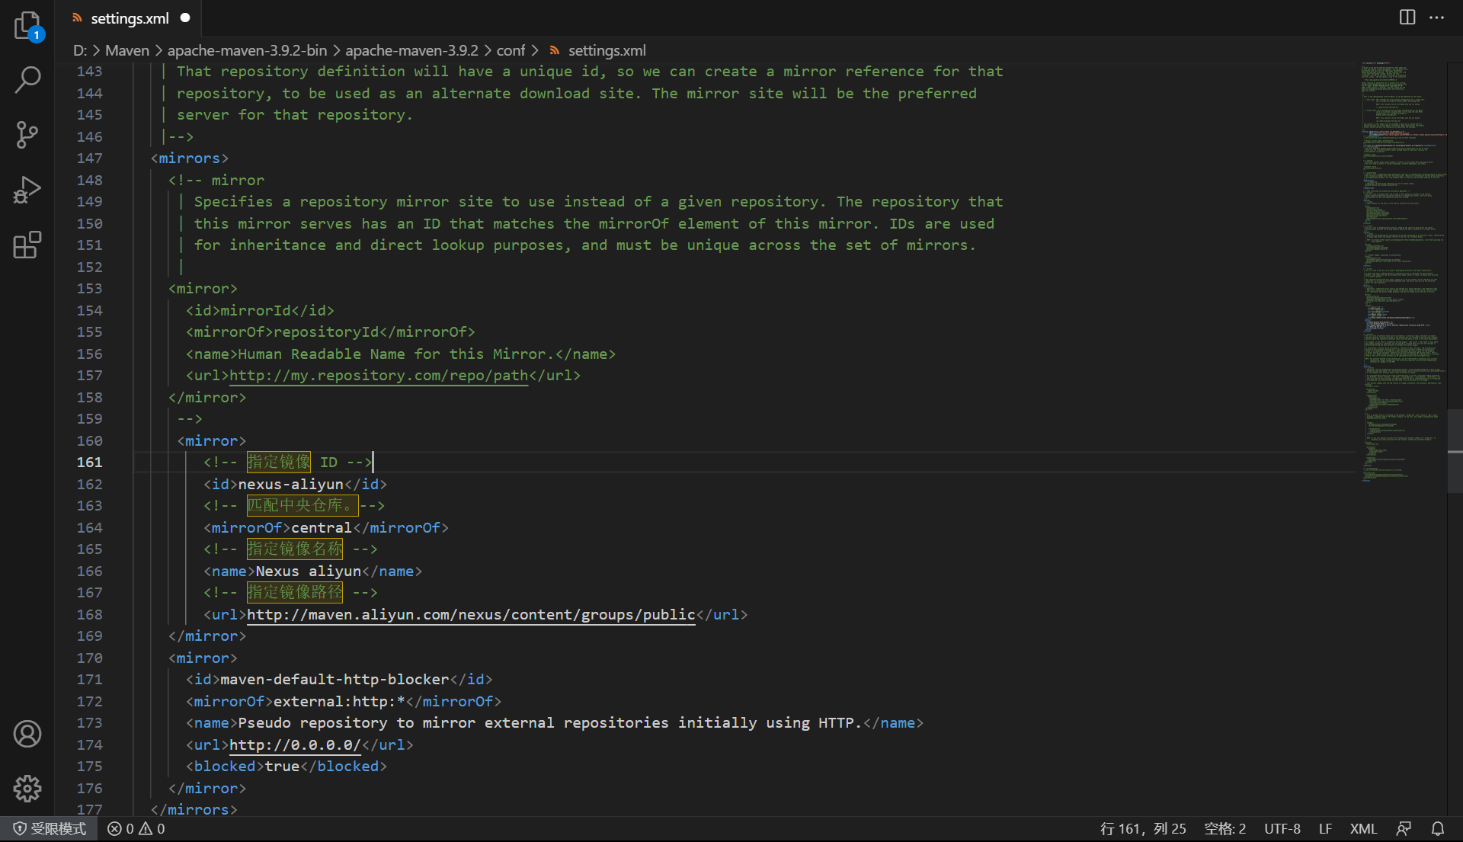The width and height of the screenshot is (1463, 842).
Task: Click the closing mirrors tag on line 177
Action: tap(194, 809)
